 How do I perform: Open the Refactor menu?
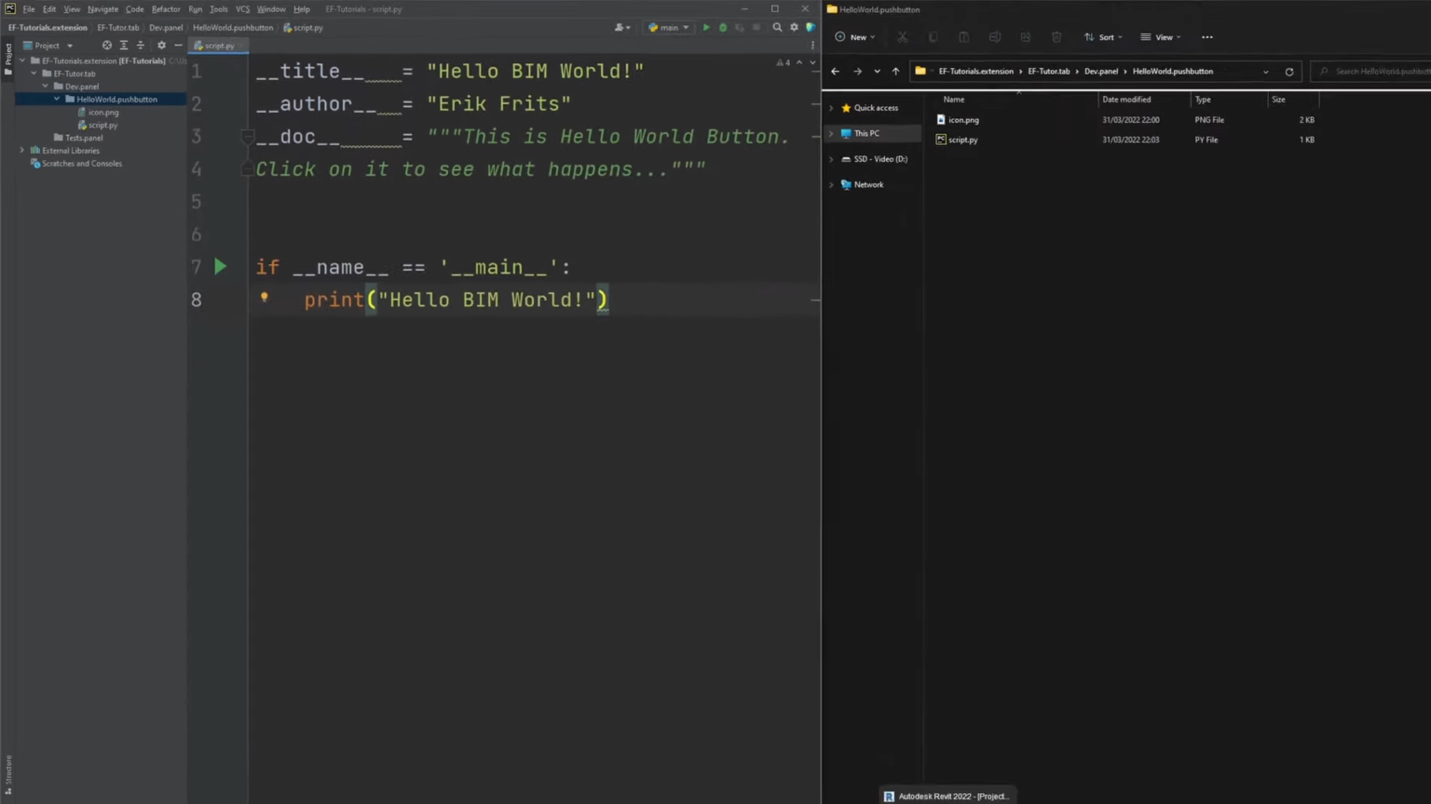pyautogui.click(x=166, y=9)
